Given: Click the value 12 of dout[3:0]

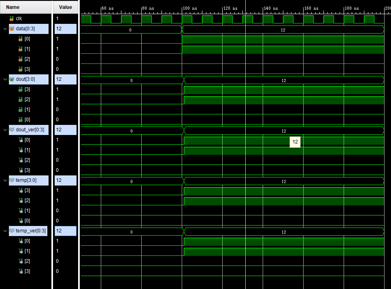Looking at the screenshot, I should pos(65,79).
